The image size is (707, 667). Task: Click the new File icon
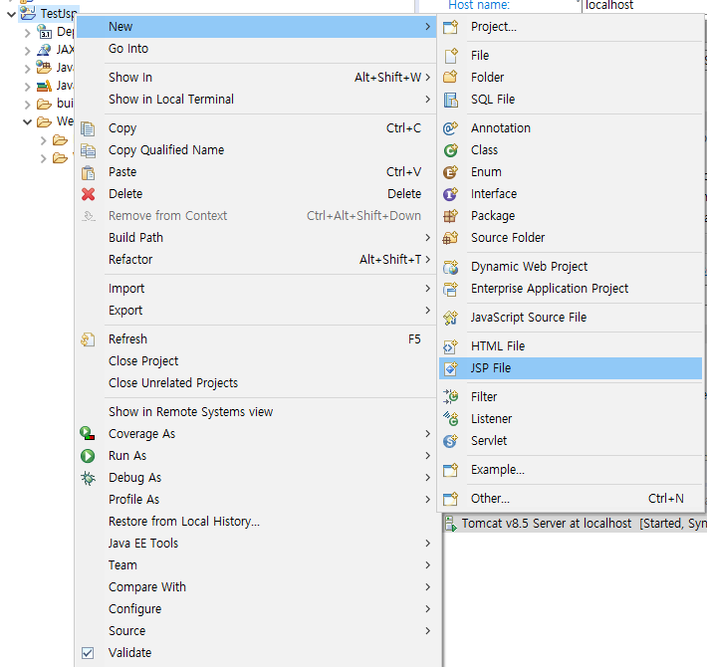point(450,56)
